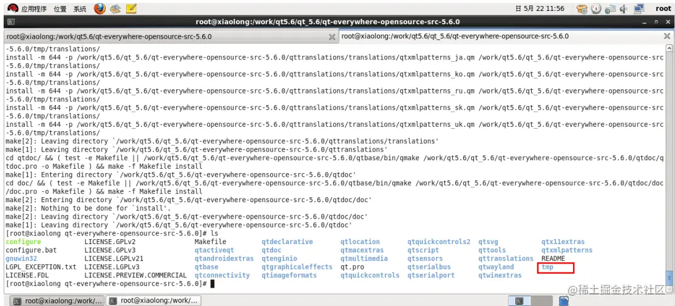Click the qtmultimedia directory name
The height and width of the screenshot is (306, 675).
364,259
